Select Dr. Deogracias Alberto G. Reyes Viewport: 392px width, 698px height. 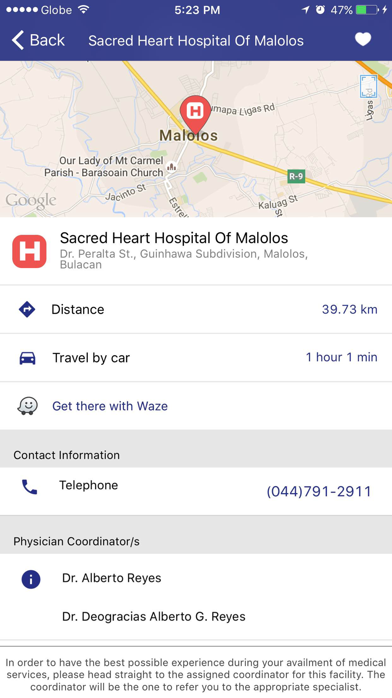[154, 616]
